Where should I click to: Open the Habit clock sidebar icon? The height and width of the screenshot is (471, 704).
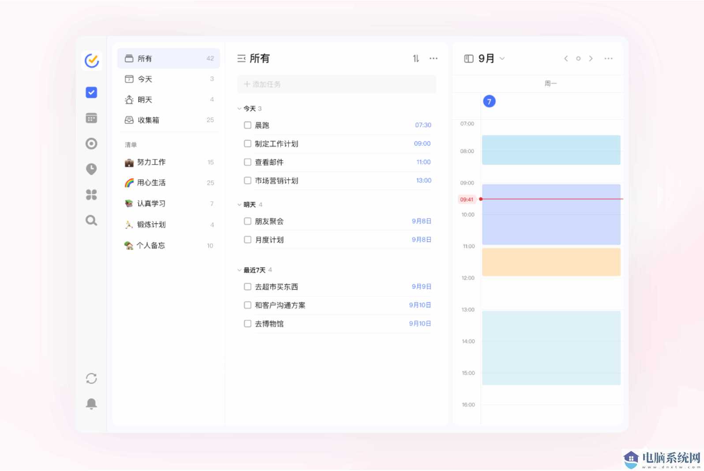pyautogui.click(x=91, y=169)
